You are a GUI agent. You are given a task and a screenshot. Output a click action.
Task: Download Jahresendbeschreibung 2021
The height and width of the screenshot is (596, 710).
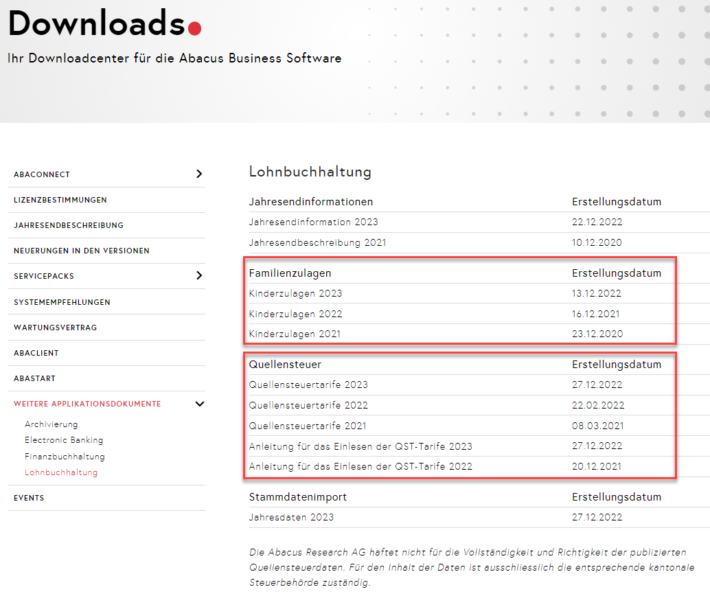317,243
